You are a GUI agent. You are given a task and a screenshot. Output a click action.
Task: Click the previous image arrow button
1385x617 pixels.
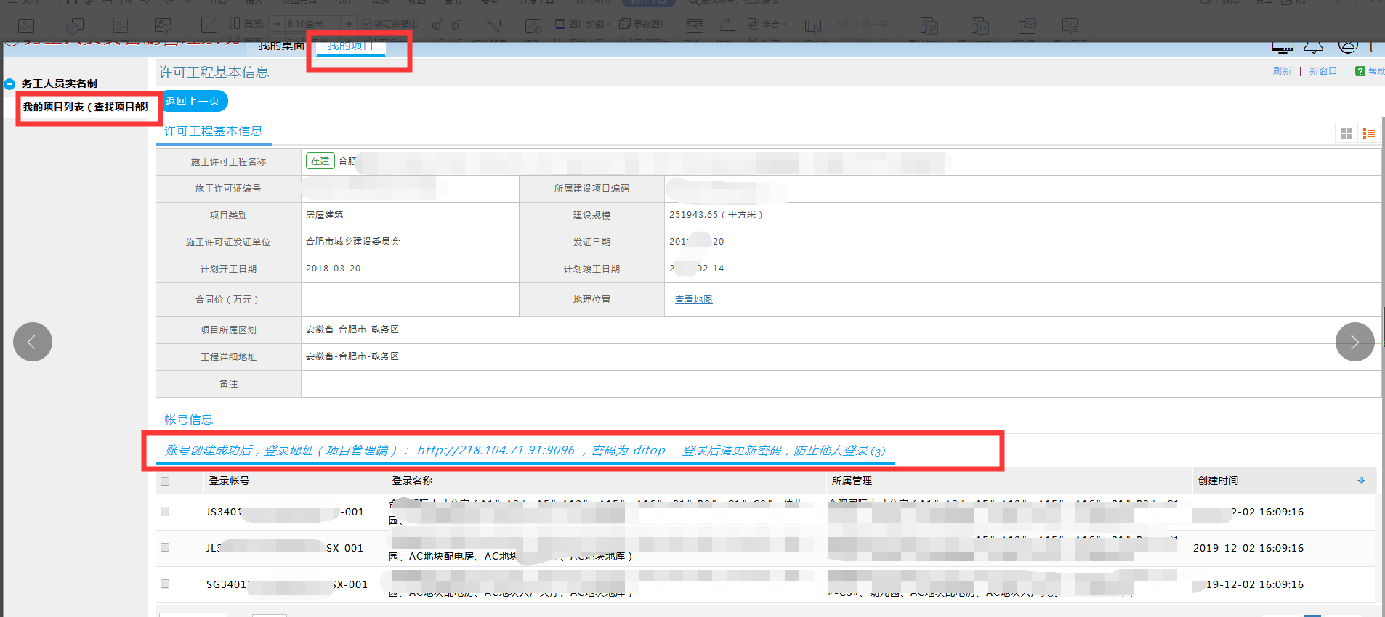coord(33,342)
